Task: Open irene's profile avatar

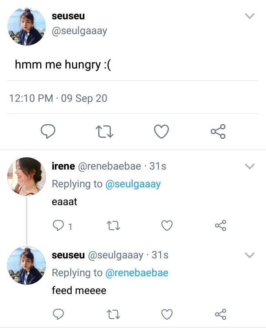Action: tap(27, 177)
